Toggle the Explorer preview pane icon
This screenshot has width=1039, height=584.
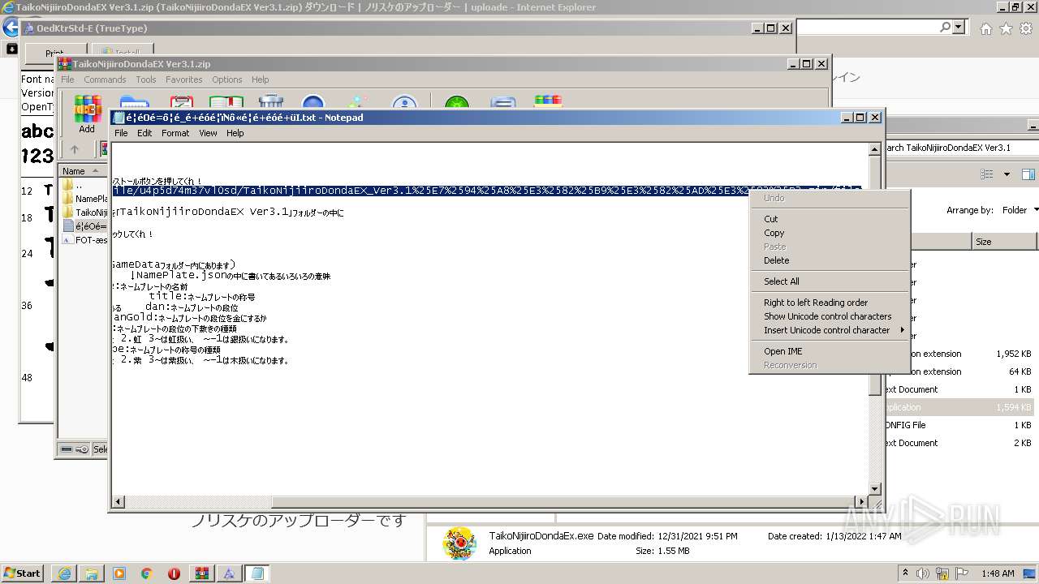point(1028,174)
